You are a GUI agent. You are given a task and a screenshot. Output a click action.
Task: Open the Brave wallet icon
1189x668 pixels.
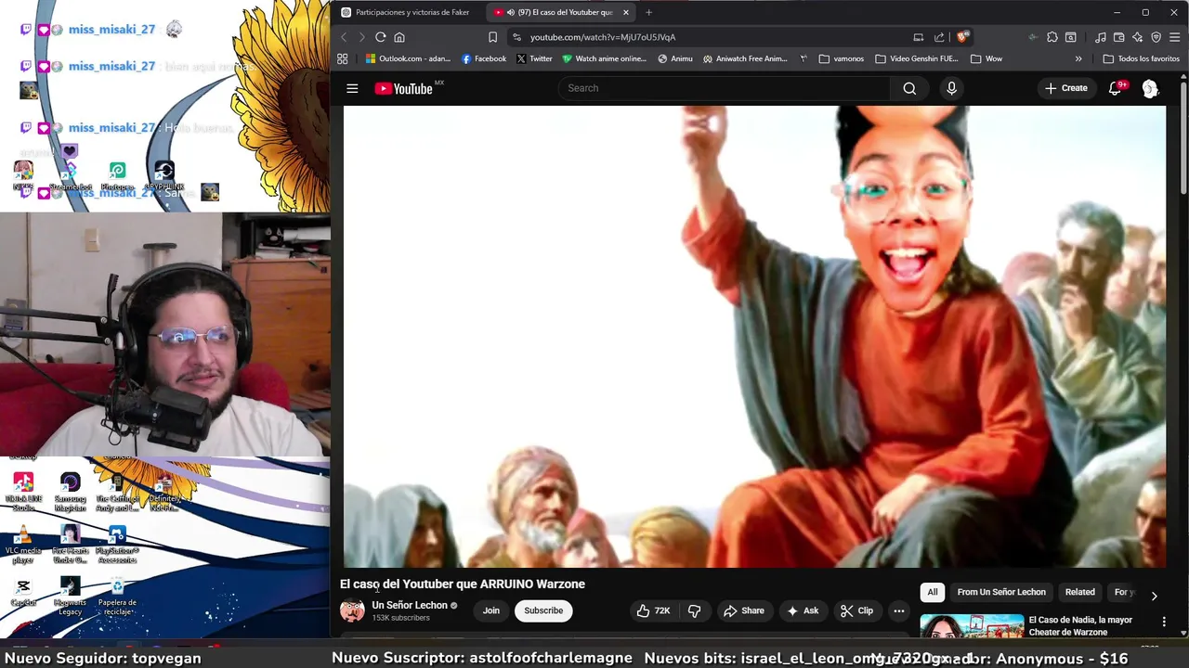(x=1119, y=37)
